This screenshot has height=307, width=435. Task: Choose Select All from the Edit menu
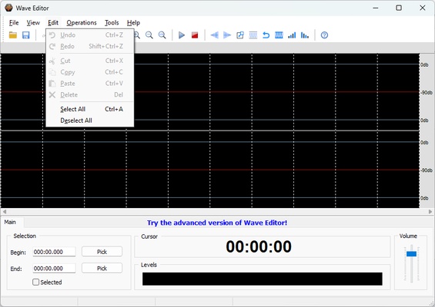pos(90,109)
